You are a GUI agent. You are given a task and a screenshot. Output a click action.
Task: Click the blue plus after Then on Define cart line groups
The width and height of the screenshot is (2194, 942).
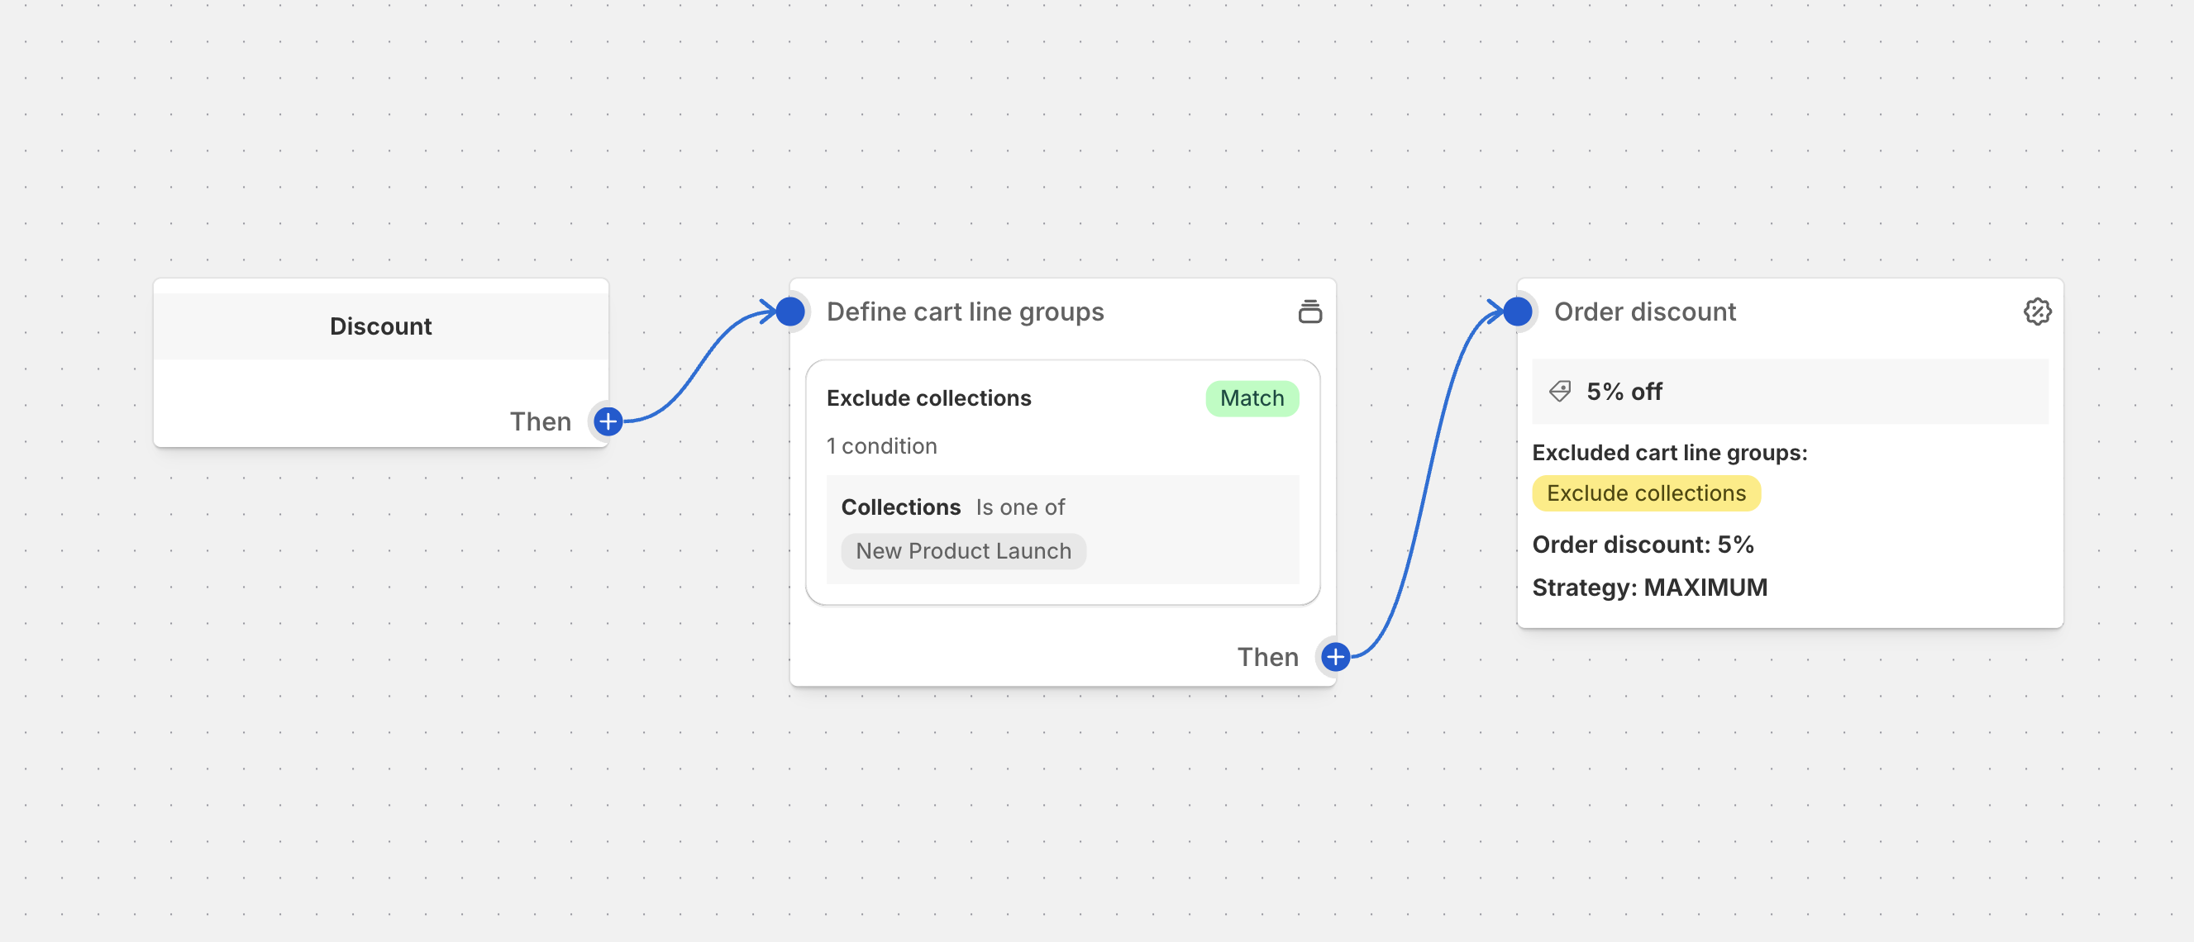(x=1333, y=657)
